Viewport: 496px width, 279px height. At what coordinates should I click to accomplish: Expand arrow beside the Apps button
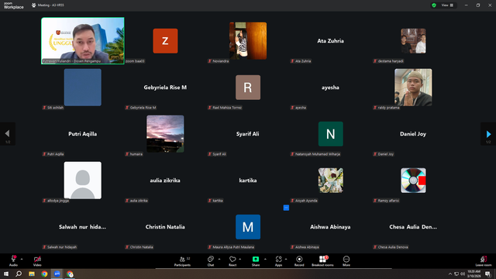[286, 259]
